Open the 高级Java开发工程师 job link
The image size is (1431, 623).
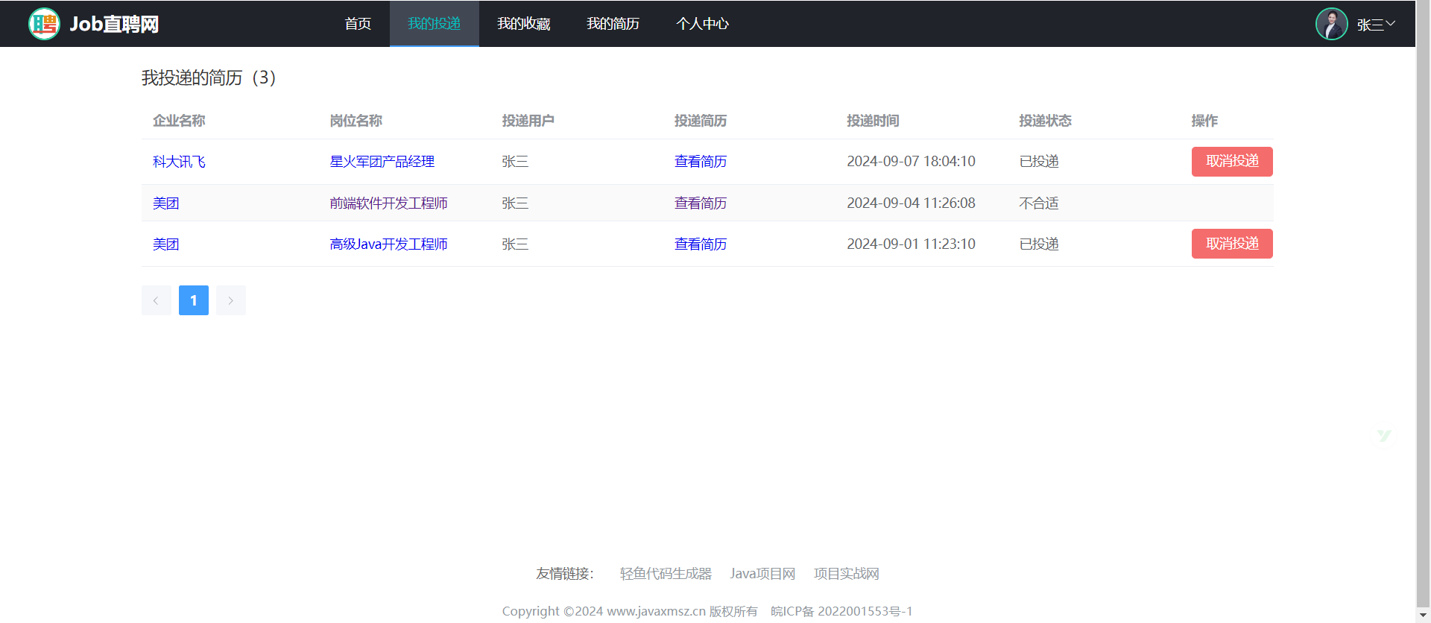pyautogui.click(x=389, y=244)
